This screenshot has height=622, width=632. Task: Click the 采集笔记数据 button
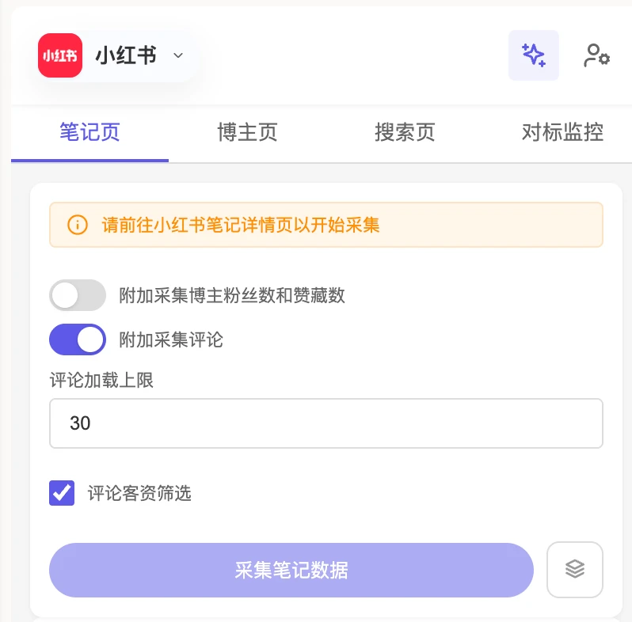tap(291, 570)
